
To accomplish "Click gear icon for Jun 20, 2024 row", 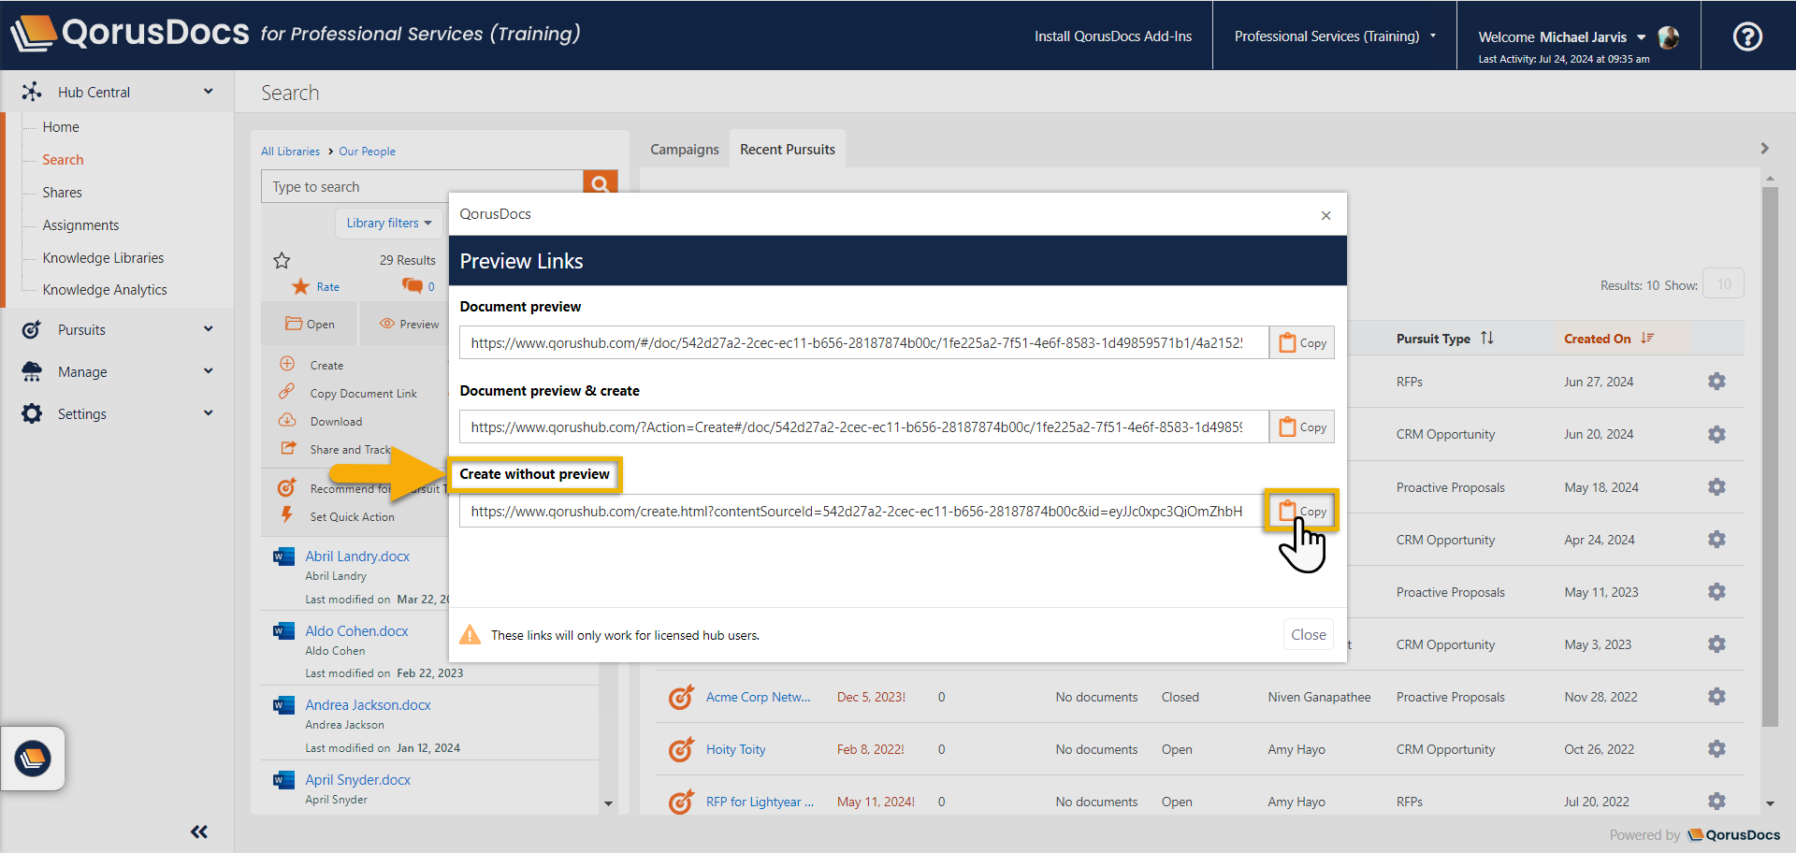I will pyautogui.click(x=1716, y=434).
